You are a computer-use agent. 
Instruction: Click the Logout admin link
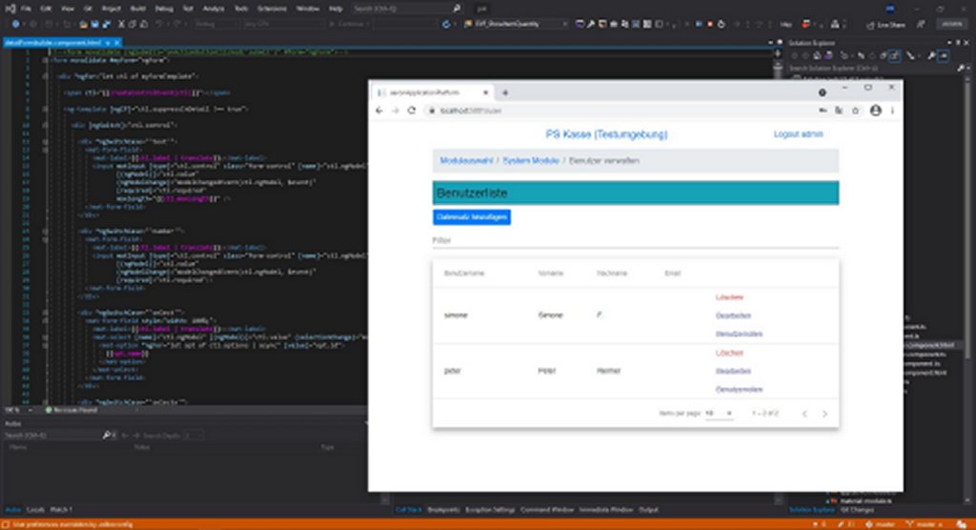click(798, 134)
